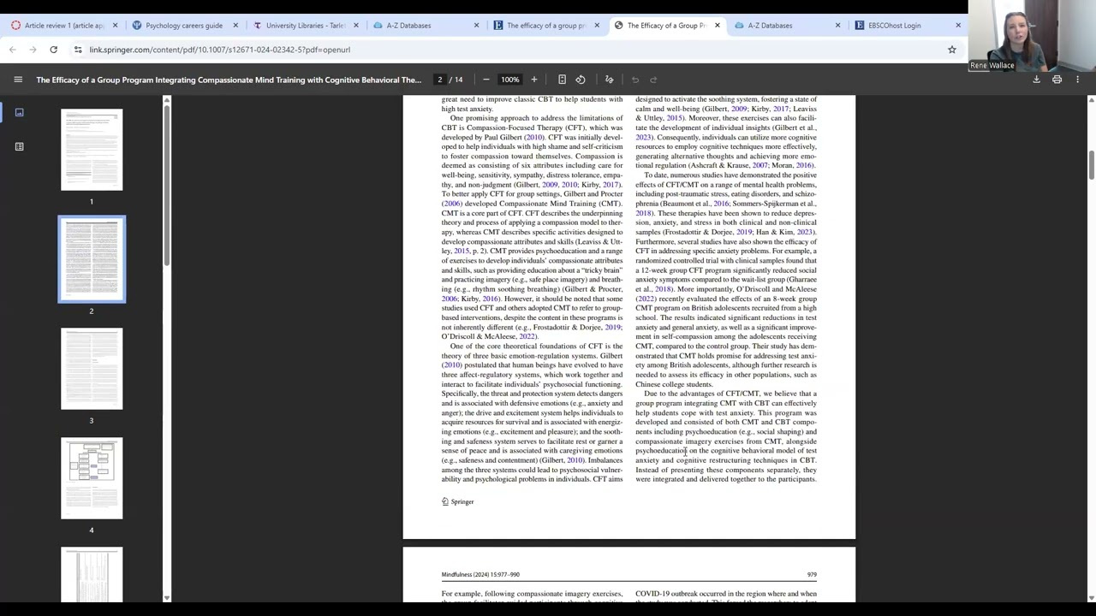Click 'Mindfulness (2024) 15:977–990' page header
Viewport: 1096px width, 616px height.
tap(480, 575)
